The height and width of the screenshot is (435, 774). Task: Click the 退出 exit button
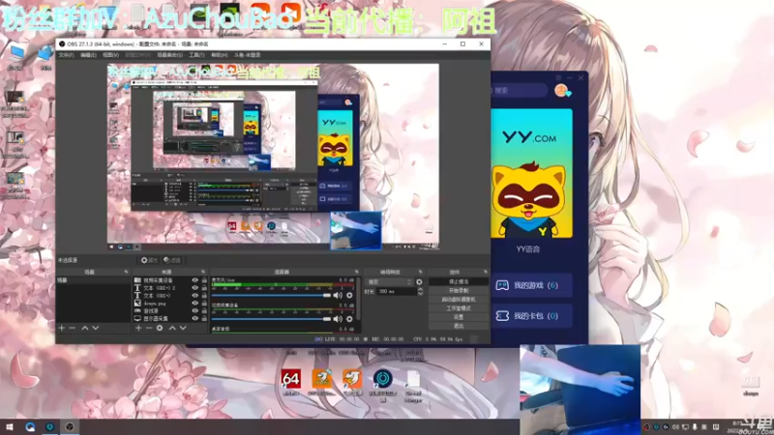[x=459, y=326]
